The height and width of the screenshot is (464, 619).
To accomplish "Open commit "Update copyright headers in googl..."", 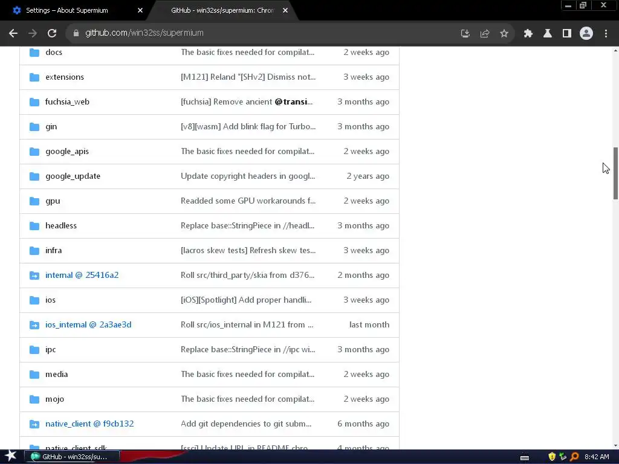I will 247,176.
